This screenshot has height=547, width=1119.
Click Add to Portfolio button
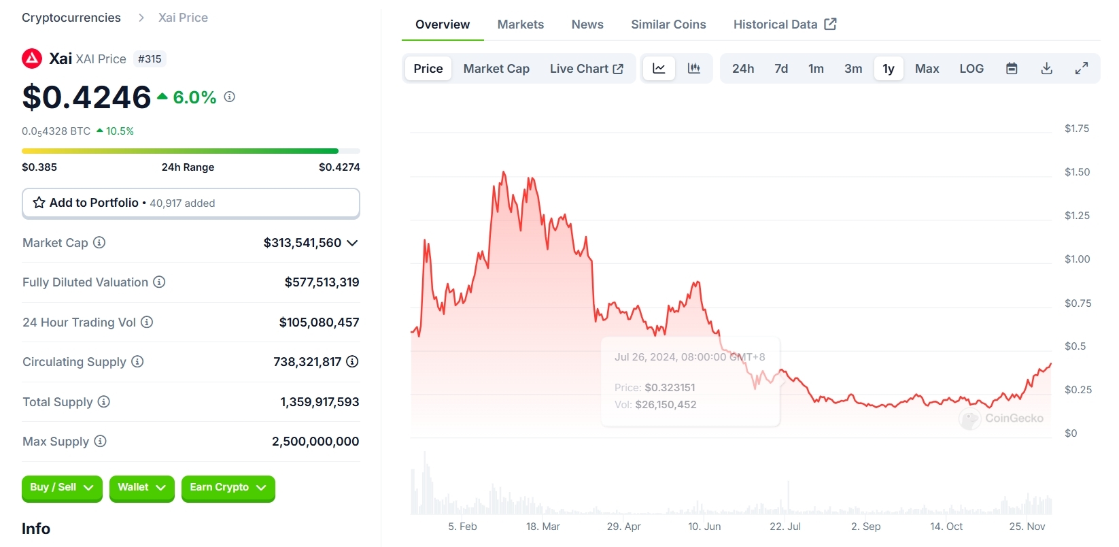point(190,203)
